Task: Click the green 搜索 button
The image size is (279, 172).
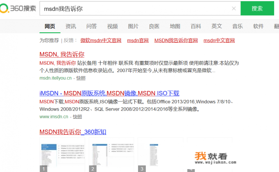Action: coord(257,8)
